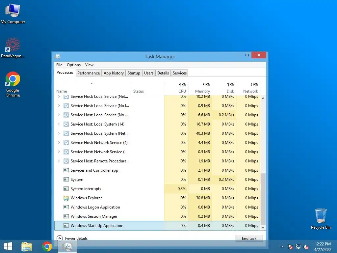Open the muted volume tray icon
This screenshot has width=337, height=253.
[306, 247]
